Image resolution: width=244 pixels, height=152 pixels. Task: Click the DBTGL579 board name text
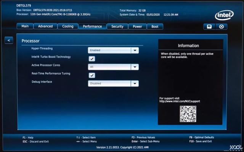24,6
